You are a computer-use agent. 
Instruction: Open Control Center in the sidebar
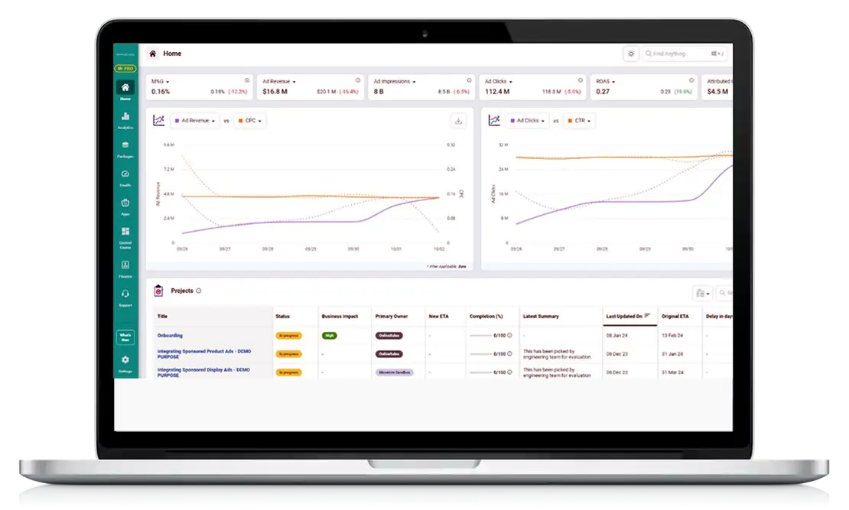point(125,235)
